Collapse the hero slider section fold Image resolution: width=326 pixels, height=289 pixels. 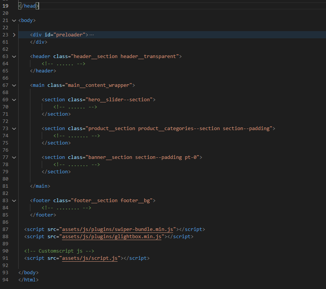pos(14,100)
